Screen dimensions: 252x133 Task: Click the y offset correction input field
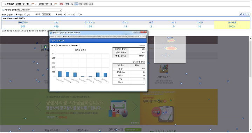coord(77,14)
